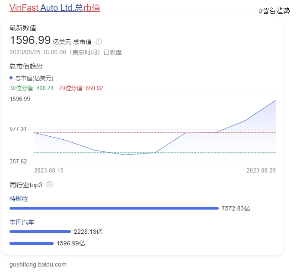Click the 丰田汽车 2228.13亿 market cap bar
The image size is (300, 273).
click(x=40, y=232)
